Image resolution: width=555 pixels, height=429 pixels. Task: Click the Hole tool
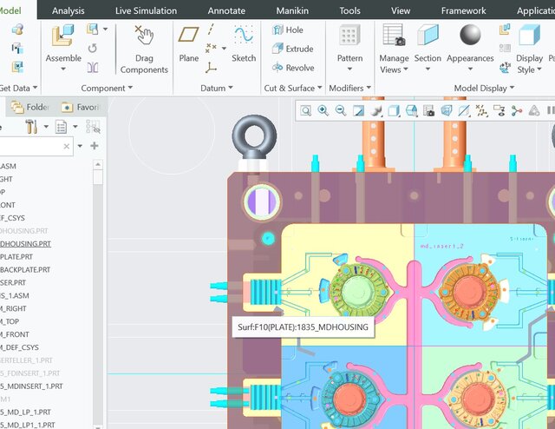pyautogui.click(x=288, y=30)
